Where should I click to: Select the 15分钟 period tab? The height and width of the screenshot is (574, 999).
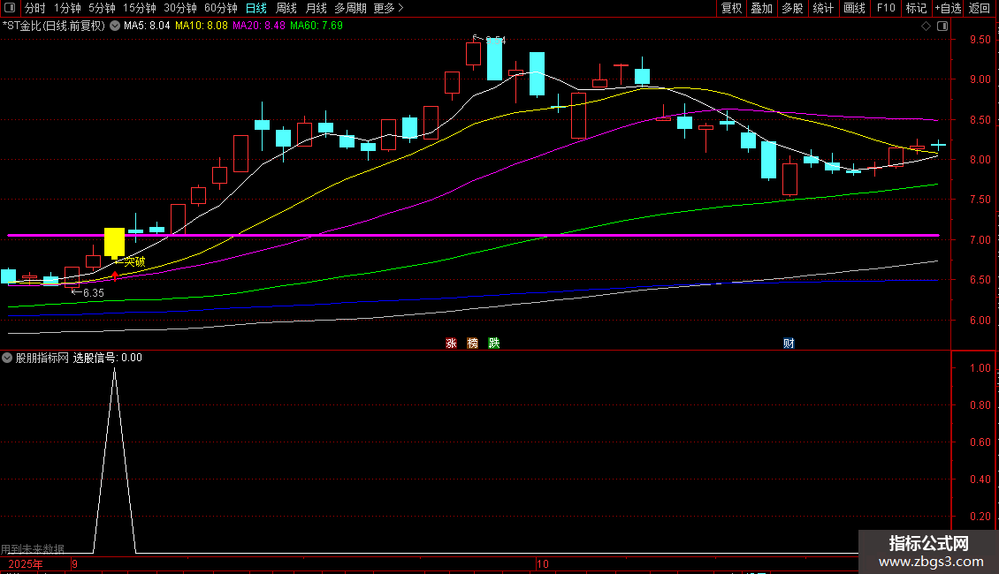click(x=139, y=8)
